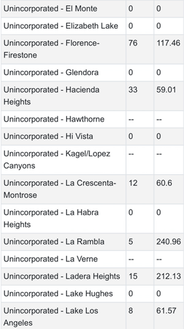The width and height of the screenshot is (184, 329).
Task: Select the La Habra Heights row label
Action: coord(51,218)
